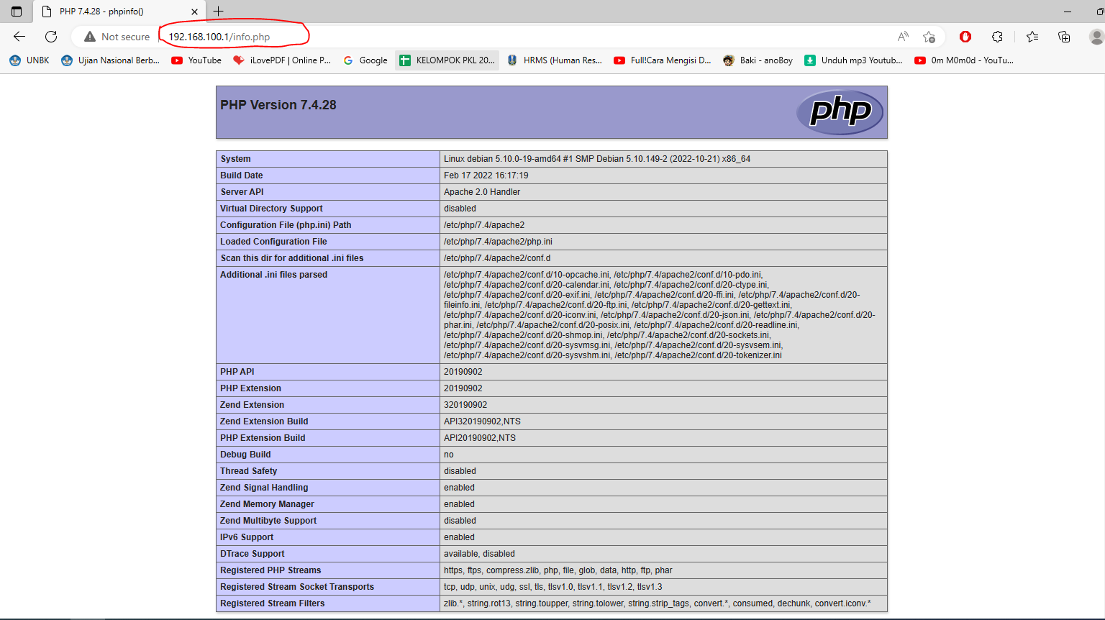Open the Favorites list icon
The height and width of the screenshot is (620, 1105).
coord(1032,37)
